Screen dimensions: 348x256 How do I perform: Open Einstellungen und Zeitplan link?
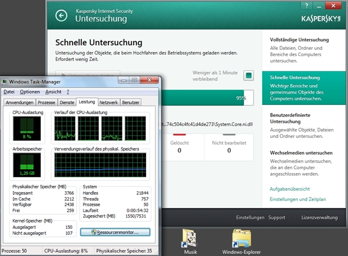pos(298,199)
